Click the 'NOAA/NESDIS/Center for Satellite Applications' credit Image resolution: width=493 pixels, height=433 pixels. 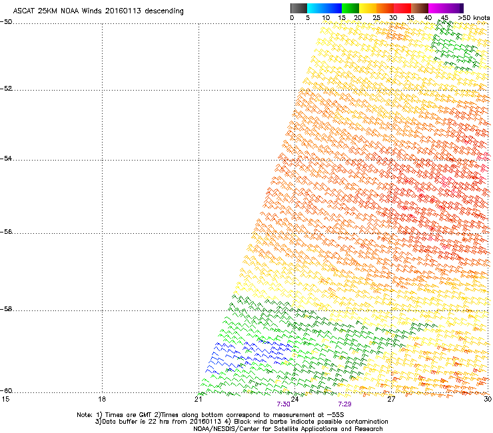[266, 429]
